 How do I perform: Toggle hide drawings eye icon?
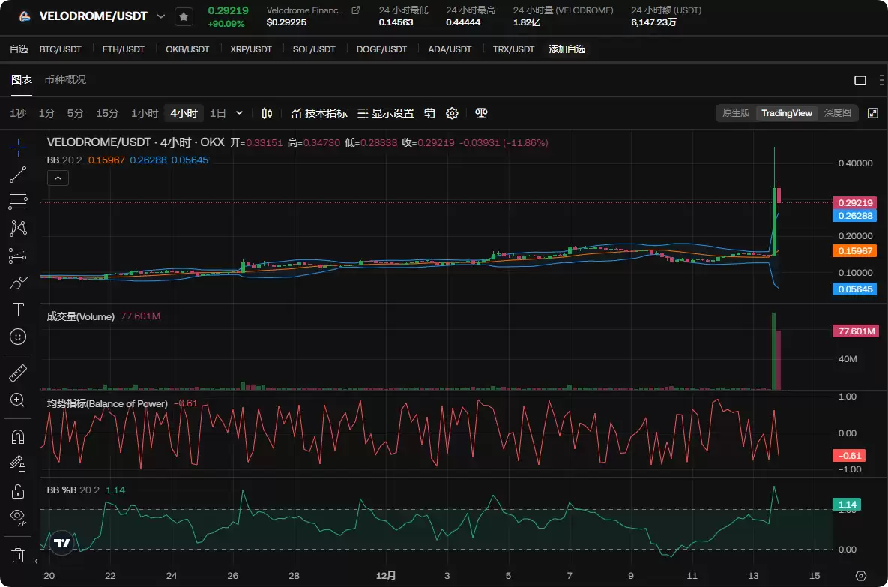(18, 516)
